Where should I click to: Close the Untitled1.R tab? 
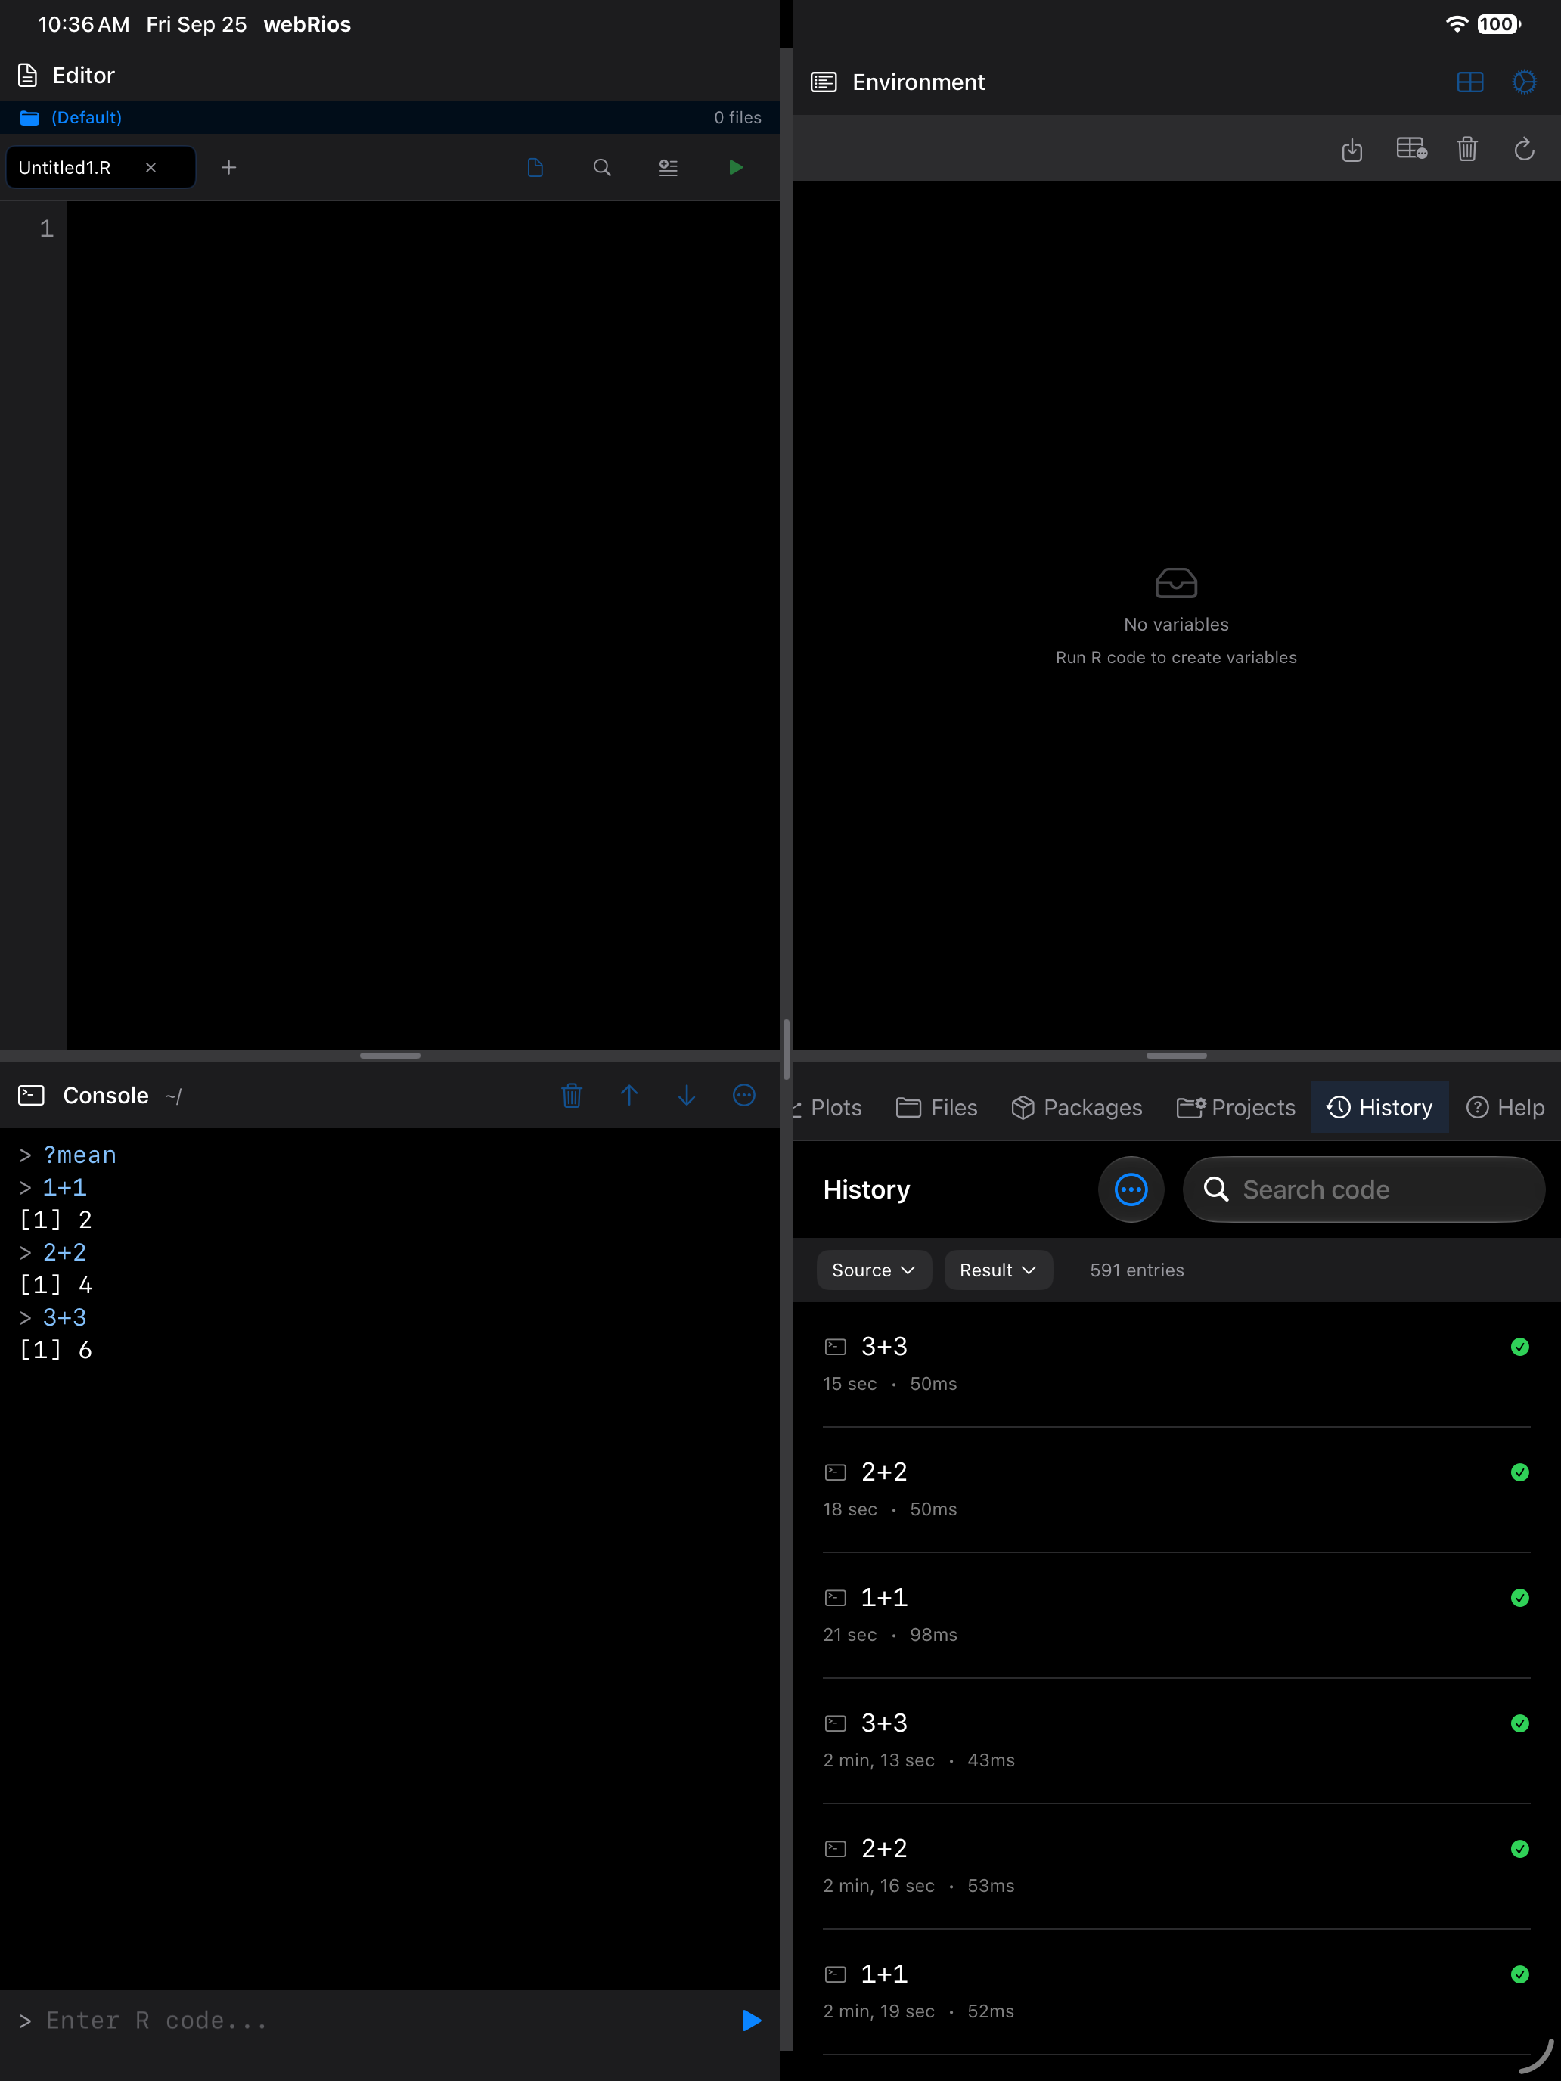pos(151,167)
